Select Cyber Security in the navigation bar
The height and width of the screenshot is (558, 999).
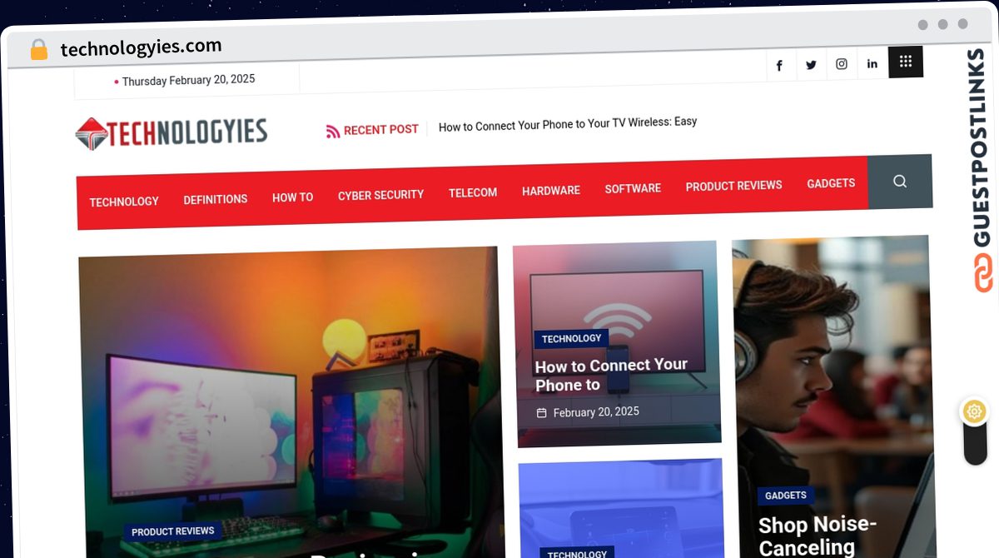380,195
